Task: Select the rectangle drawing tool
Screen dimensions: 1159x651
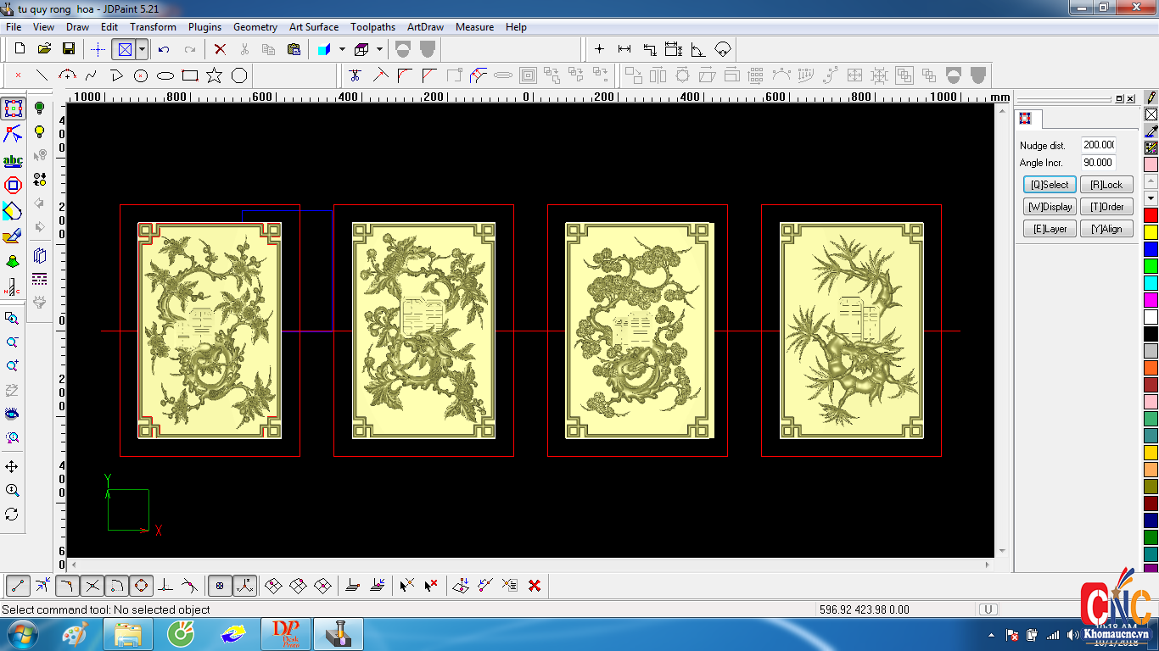Action: [x=190, y=75]
